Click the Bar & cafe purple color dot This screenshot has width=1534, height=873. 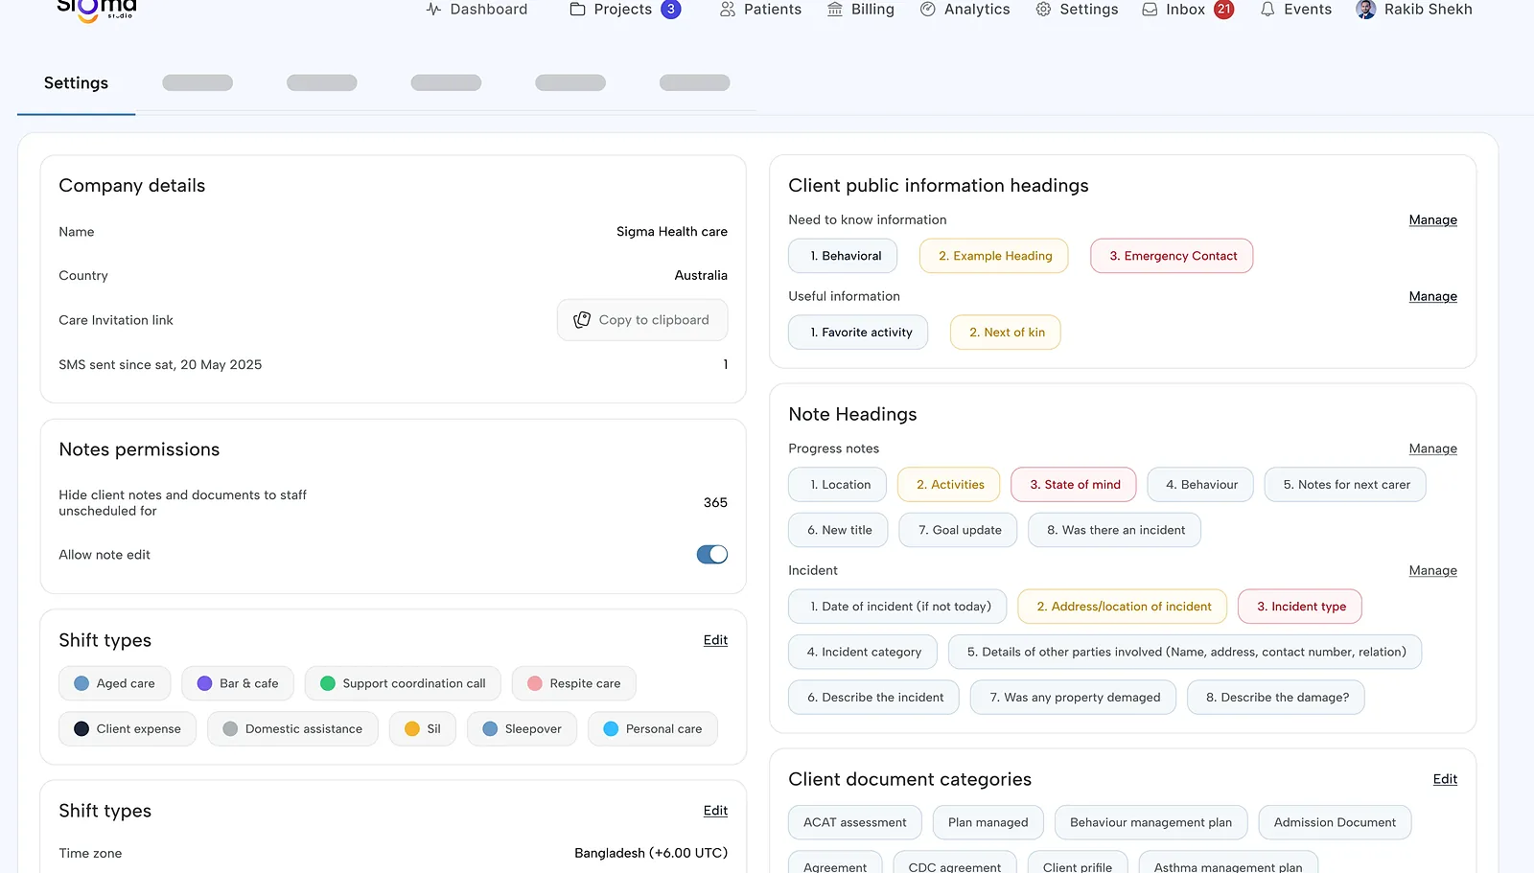[204, 684]
